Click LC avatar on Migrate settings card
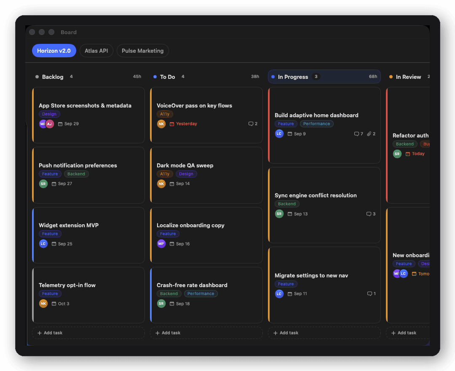The width and height of the screenshot is (455, 371). (279, 294)
